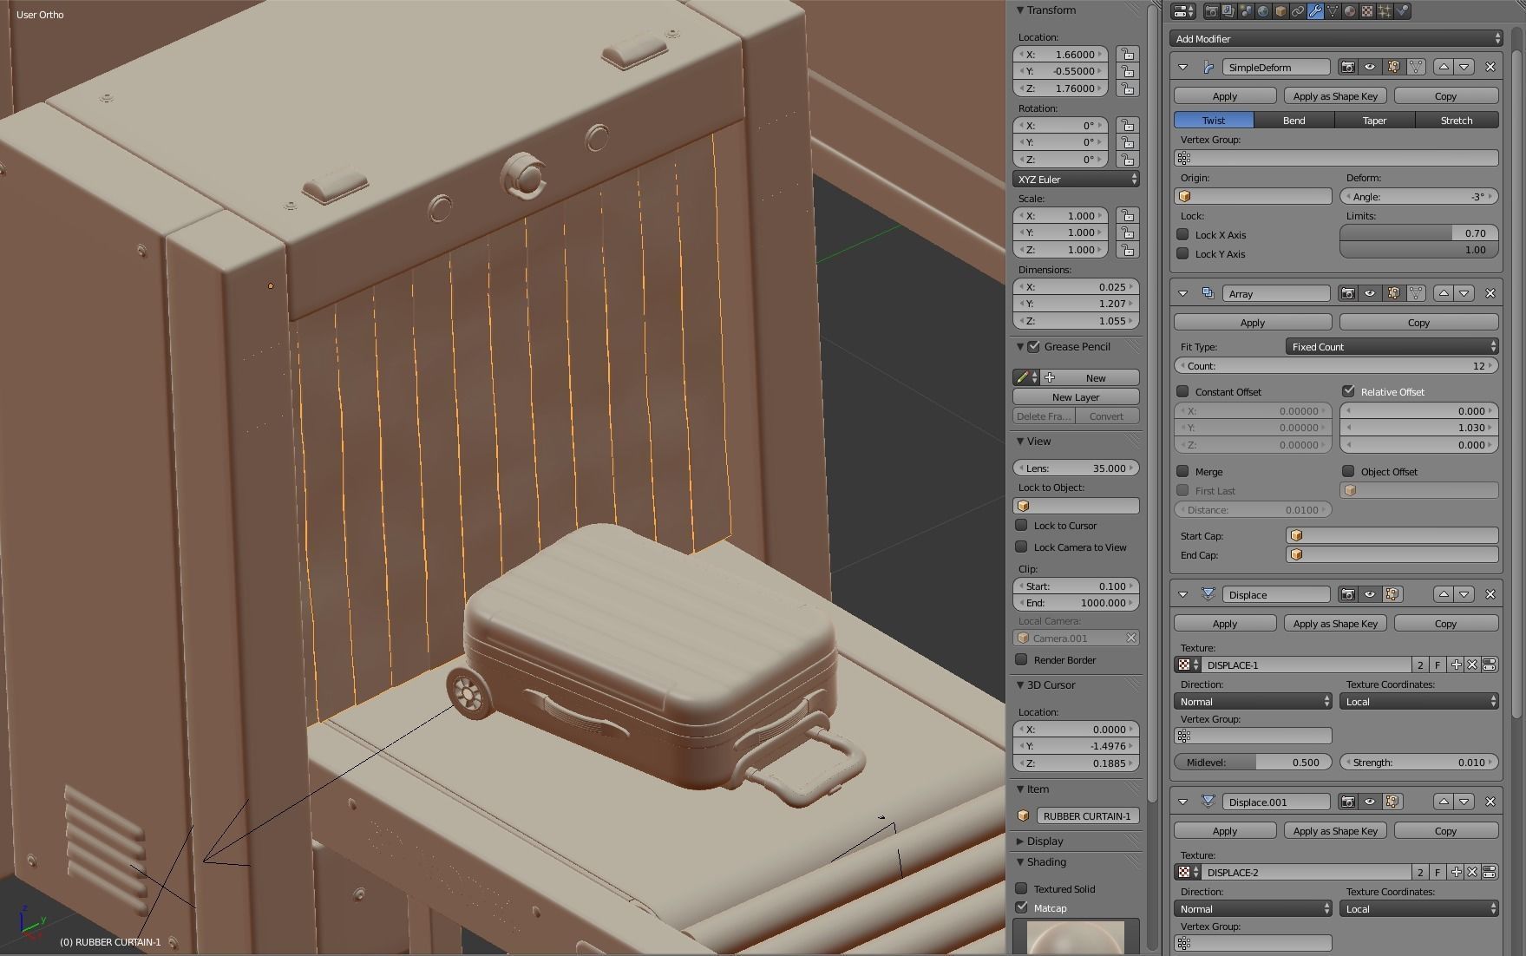Select the Bend deform mode
The image size is (1526, 956).
[1294, 120]
